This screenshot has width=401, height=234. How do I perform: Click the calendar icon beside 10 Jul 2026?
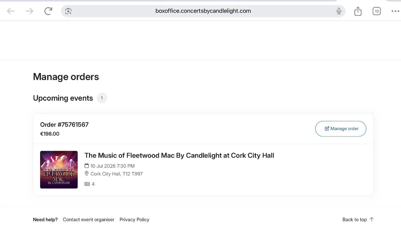tap(87, 166)
